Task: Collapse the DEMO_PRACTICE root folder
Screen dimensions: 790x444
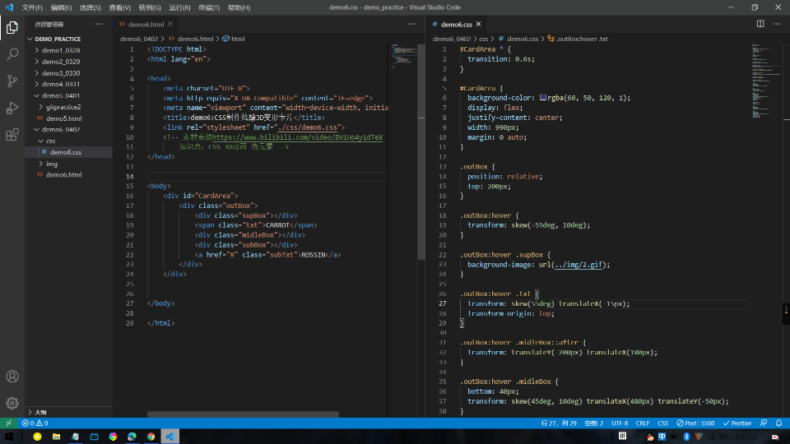Action: tap(58, 39)
